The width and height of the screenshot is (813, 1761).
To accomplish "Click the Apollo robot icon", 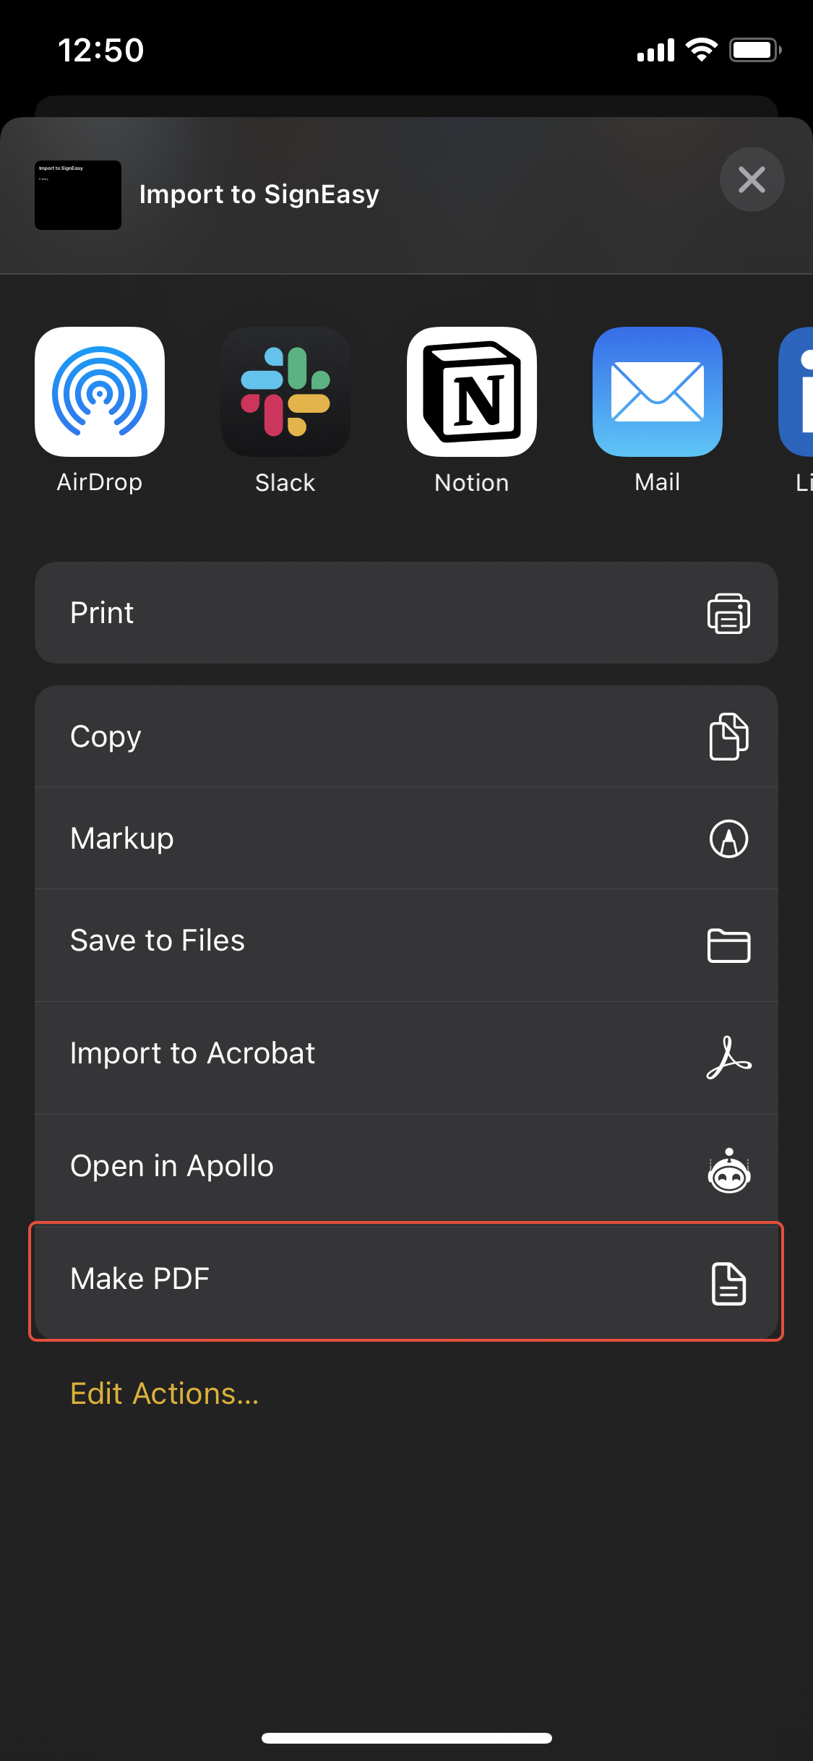I will coord(728,1170).
